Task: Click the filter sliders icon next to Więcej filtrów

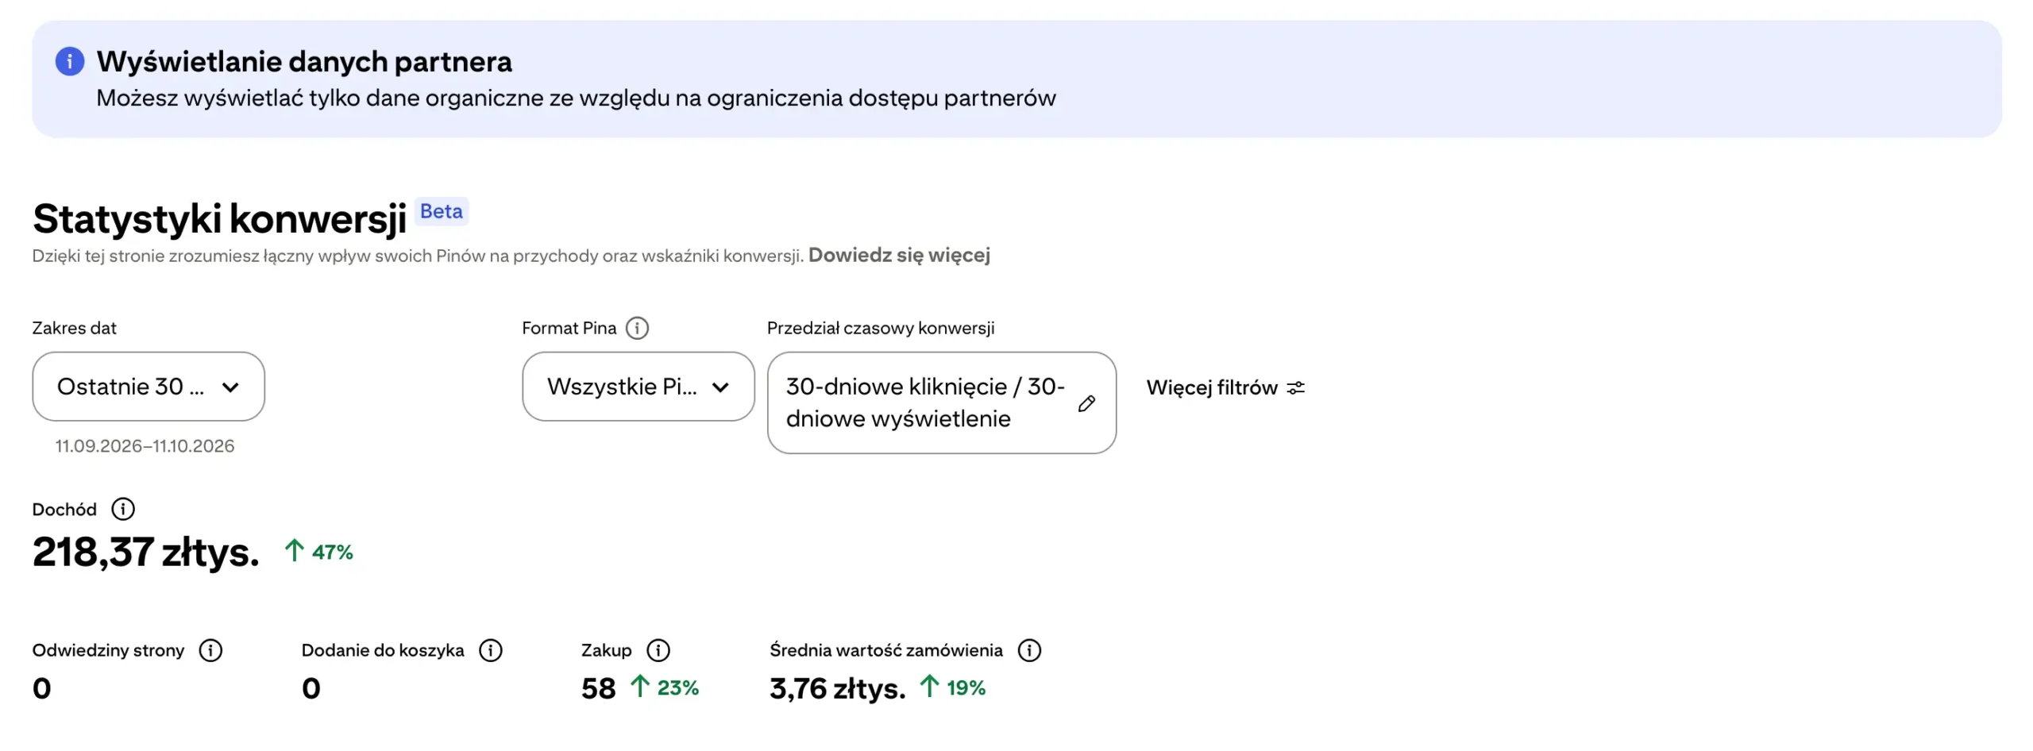Action: [x=1296, y=387]
